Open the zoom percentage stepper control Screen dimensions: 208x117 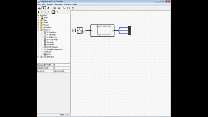coord(66,115)
